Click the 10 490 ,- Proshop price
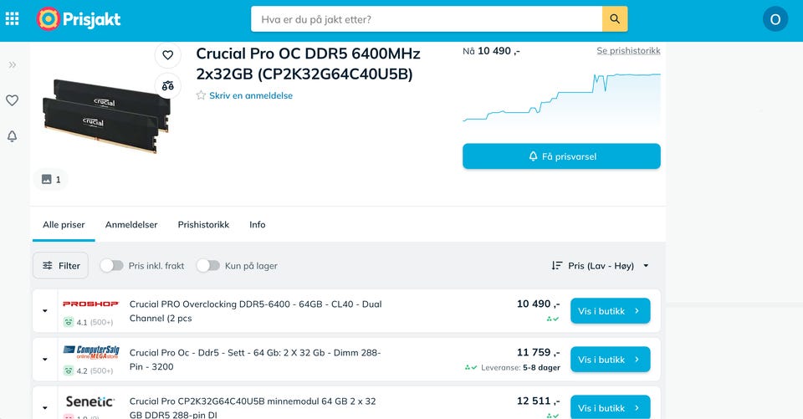 click(538, 304)
